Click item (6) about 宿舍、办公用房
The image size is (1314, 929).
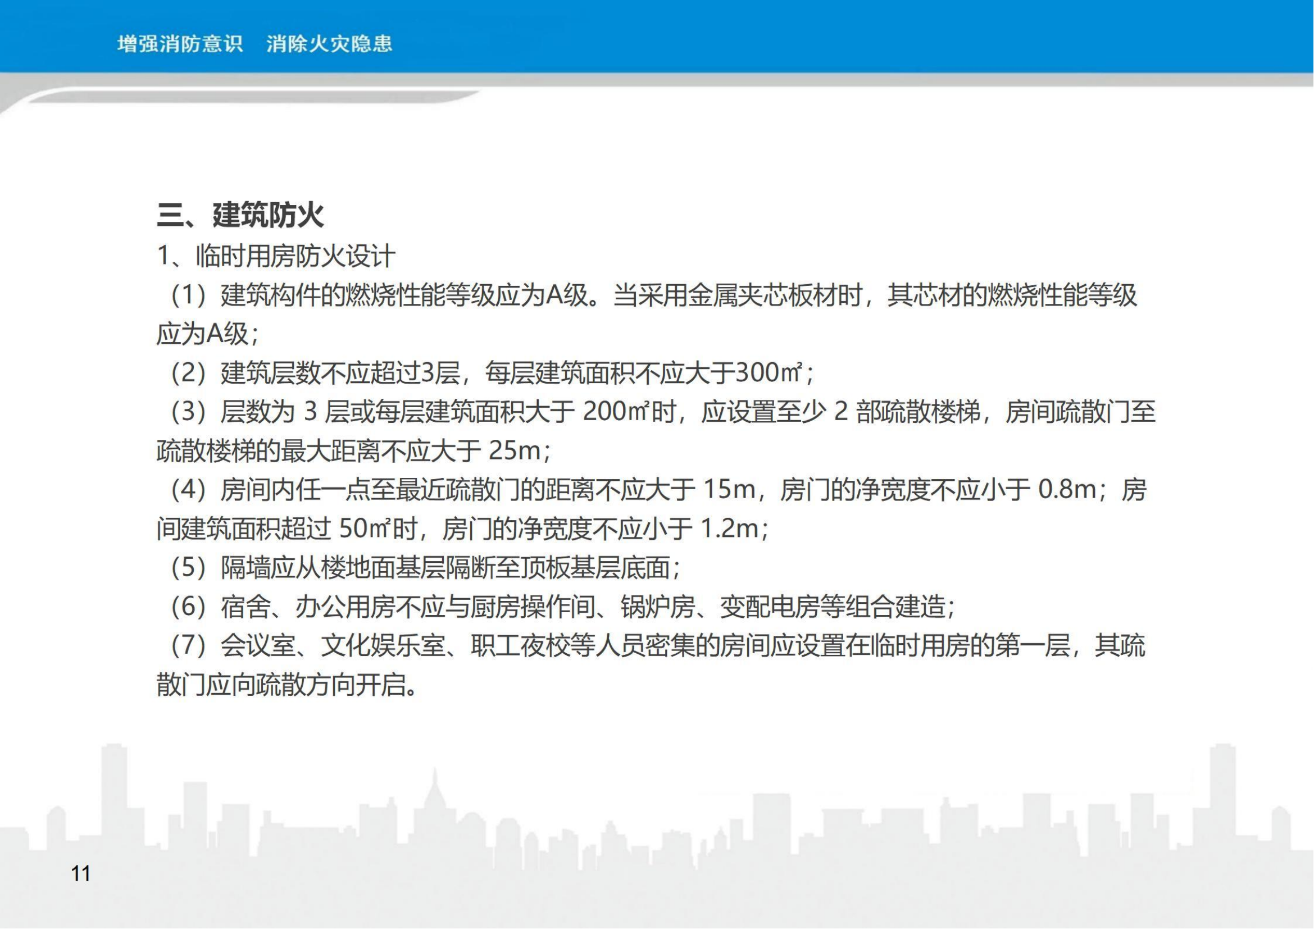coord(563,607)
